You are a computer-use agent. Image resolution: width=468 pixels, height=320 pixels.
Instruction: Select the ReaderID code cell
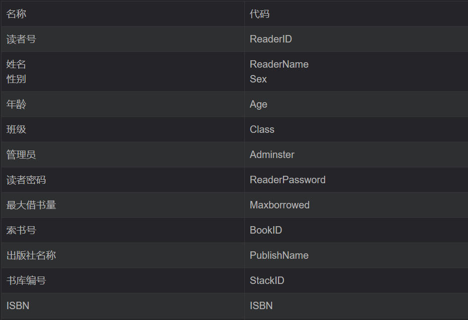pyautogui.click(x=271, y=39)
